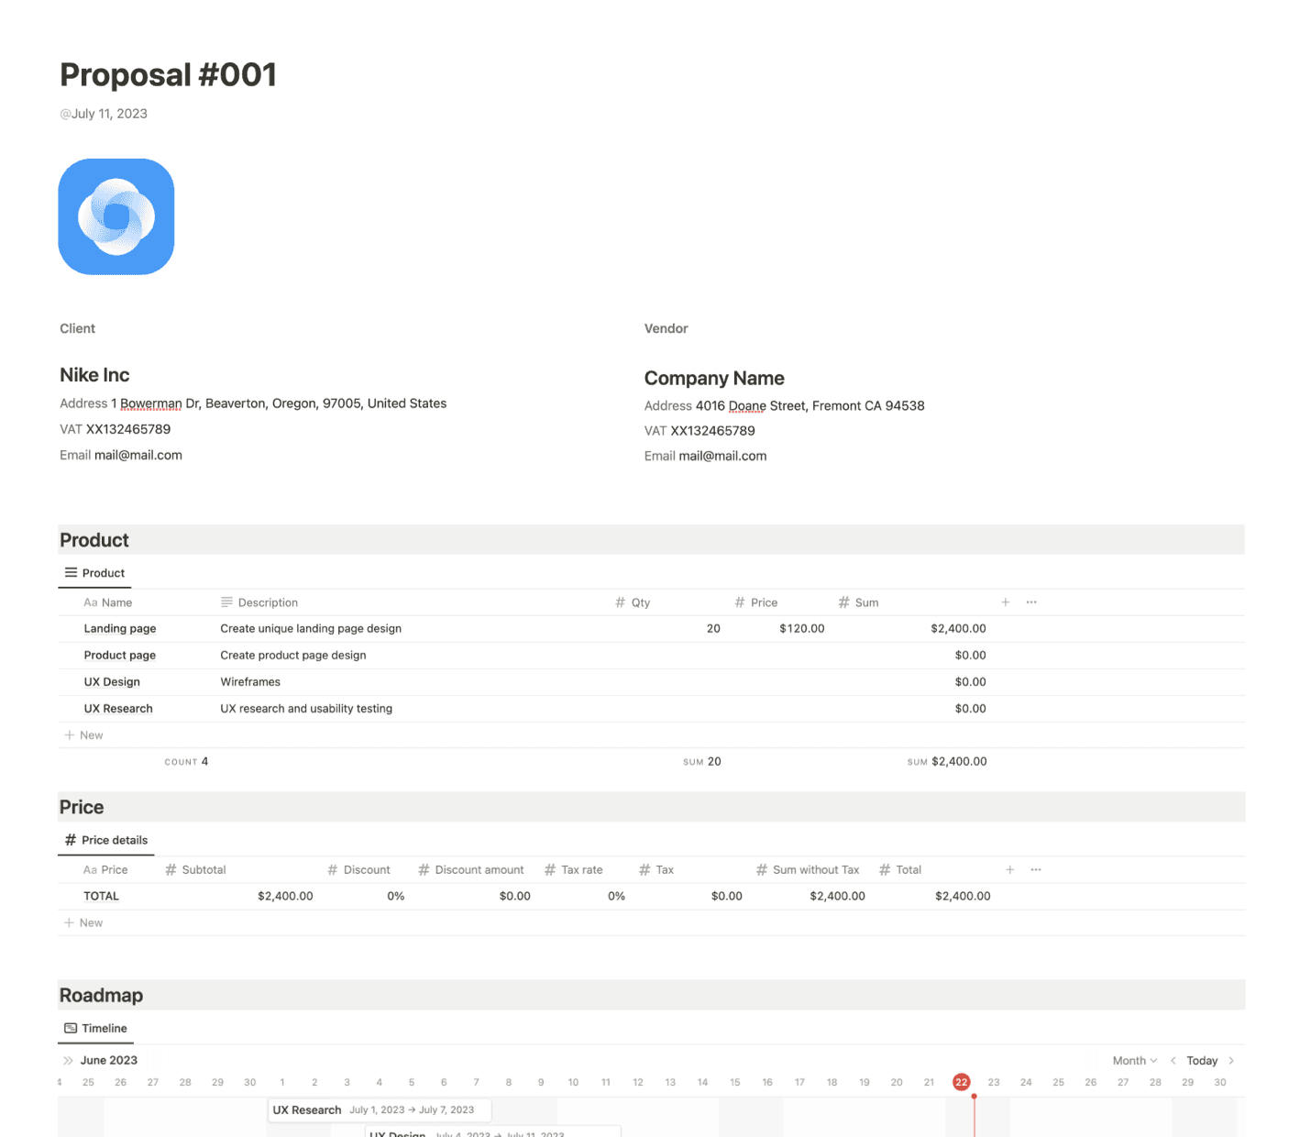Click the UX research and usability testing cell
This screenshot has width=1311, height=1137.
(x=306, y=709)
